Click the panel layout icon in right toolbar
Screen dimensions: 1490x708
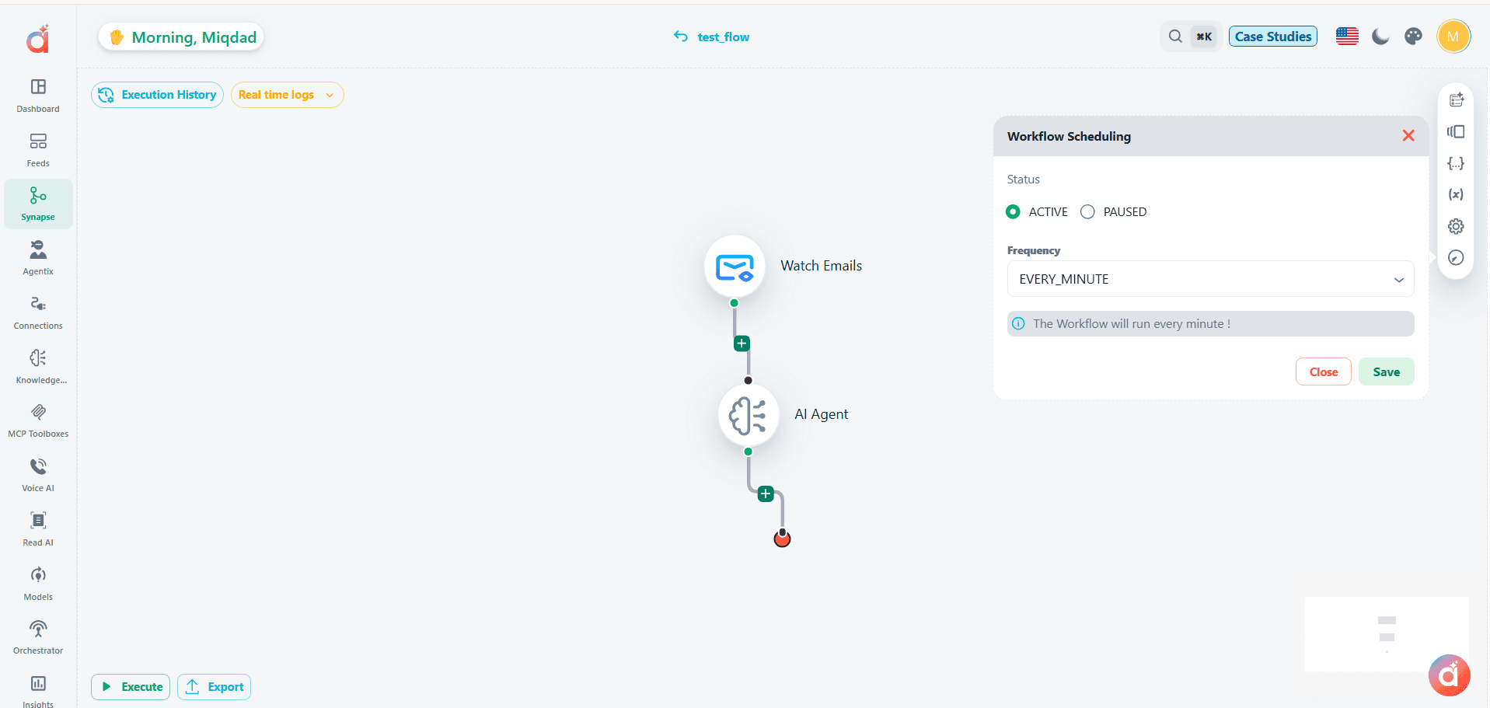tap(1457, 132)
